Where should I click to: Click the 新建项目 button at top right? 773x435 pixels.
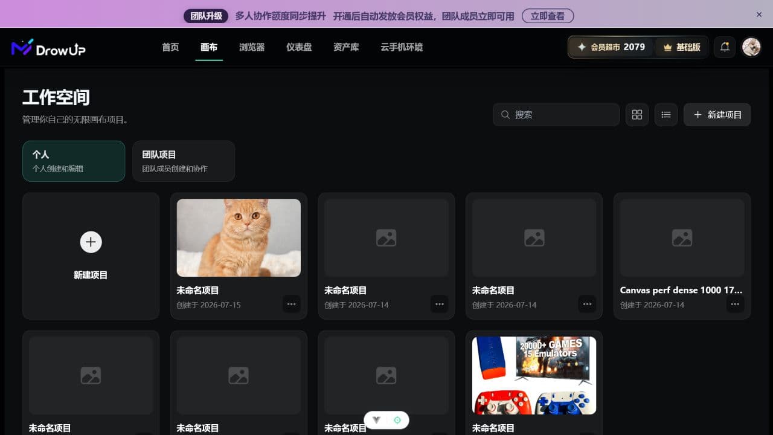click(717, 115)
